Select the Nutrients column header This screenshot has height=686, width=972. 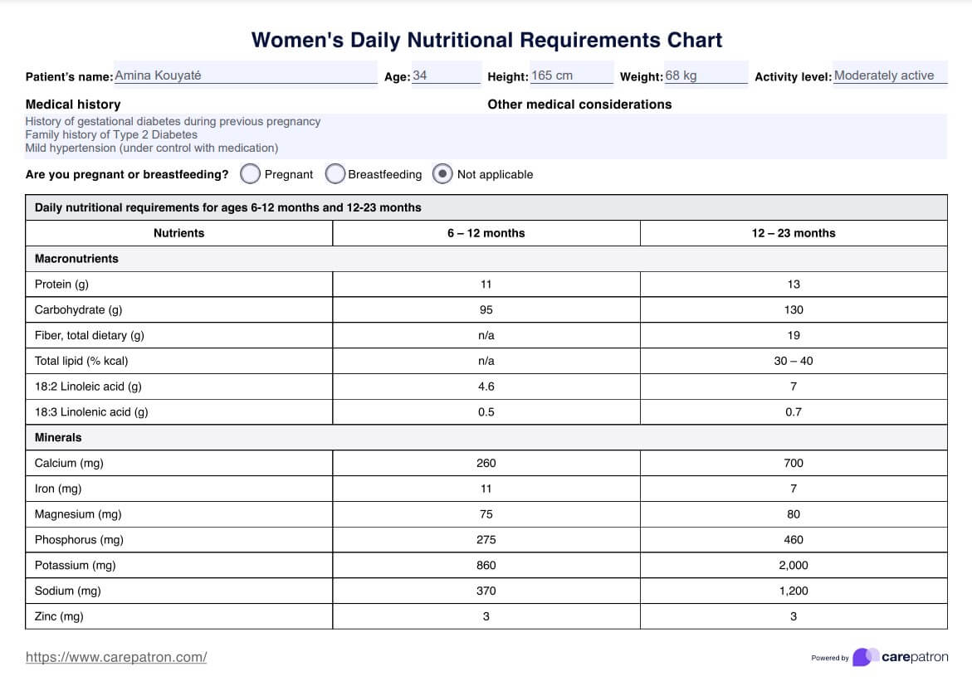pyautogui.click(x=178, y=233)
